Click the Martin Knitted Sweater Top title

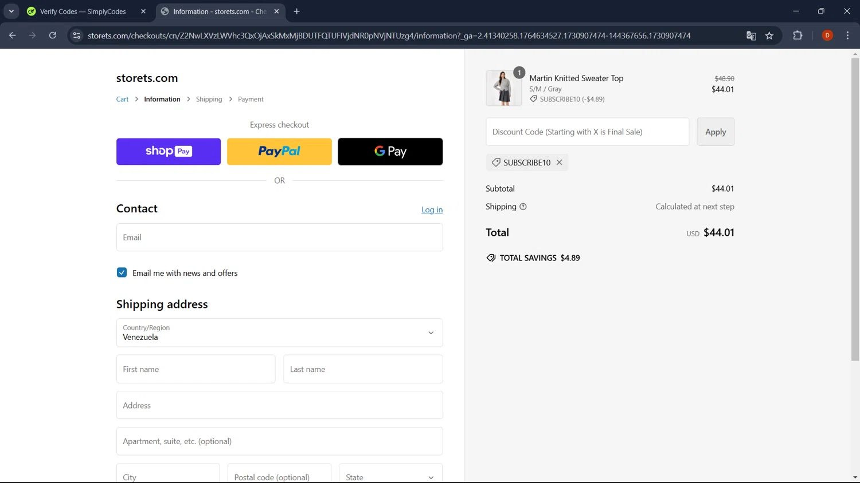[576, 78]
